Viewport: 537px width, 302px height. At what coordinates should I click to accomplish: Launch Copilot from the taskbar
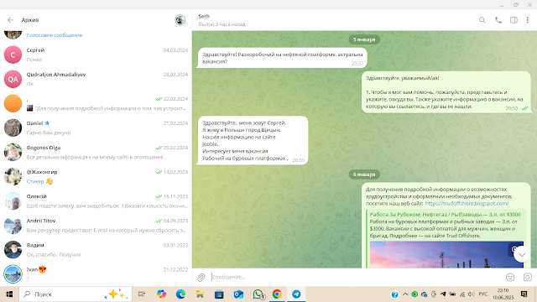click(161, 294)
